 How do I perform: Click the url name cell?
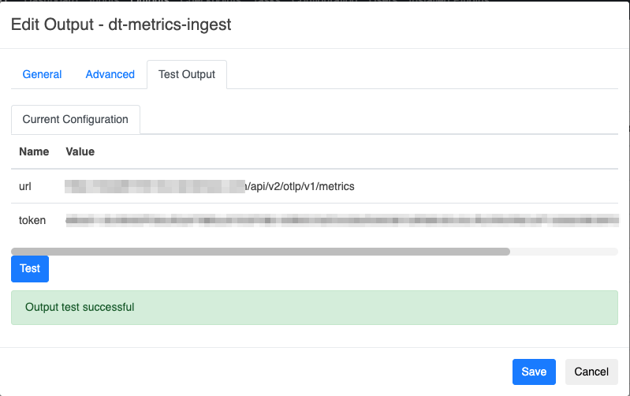pyautogui.click(x=24, y=186)
